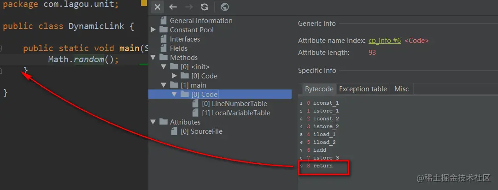
Task: Select Constant Pool in the tree
Action: (192, 30)
